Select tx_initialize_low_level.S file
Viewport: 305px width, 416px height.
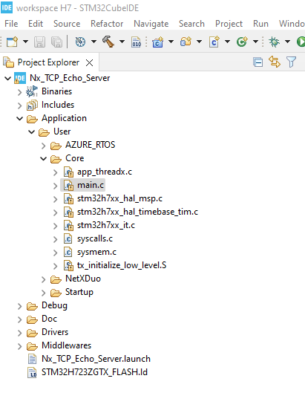click(122, 265)
